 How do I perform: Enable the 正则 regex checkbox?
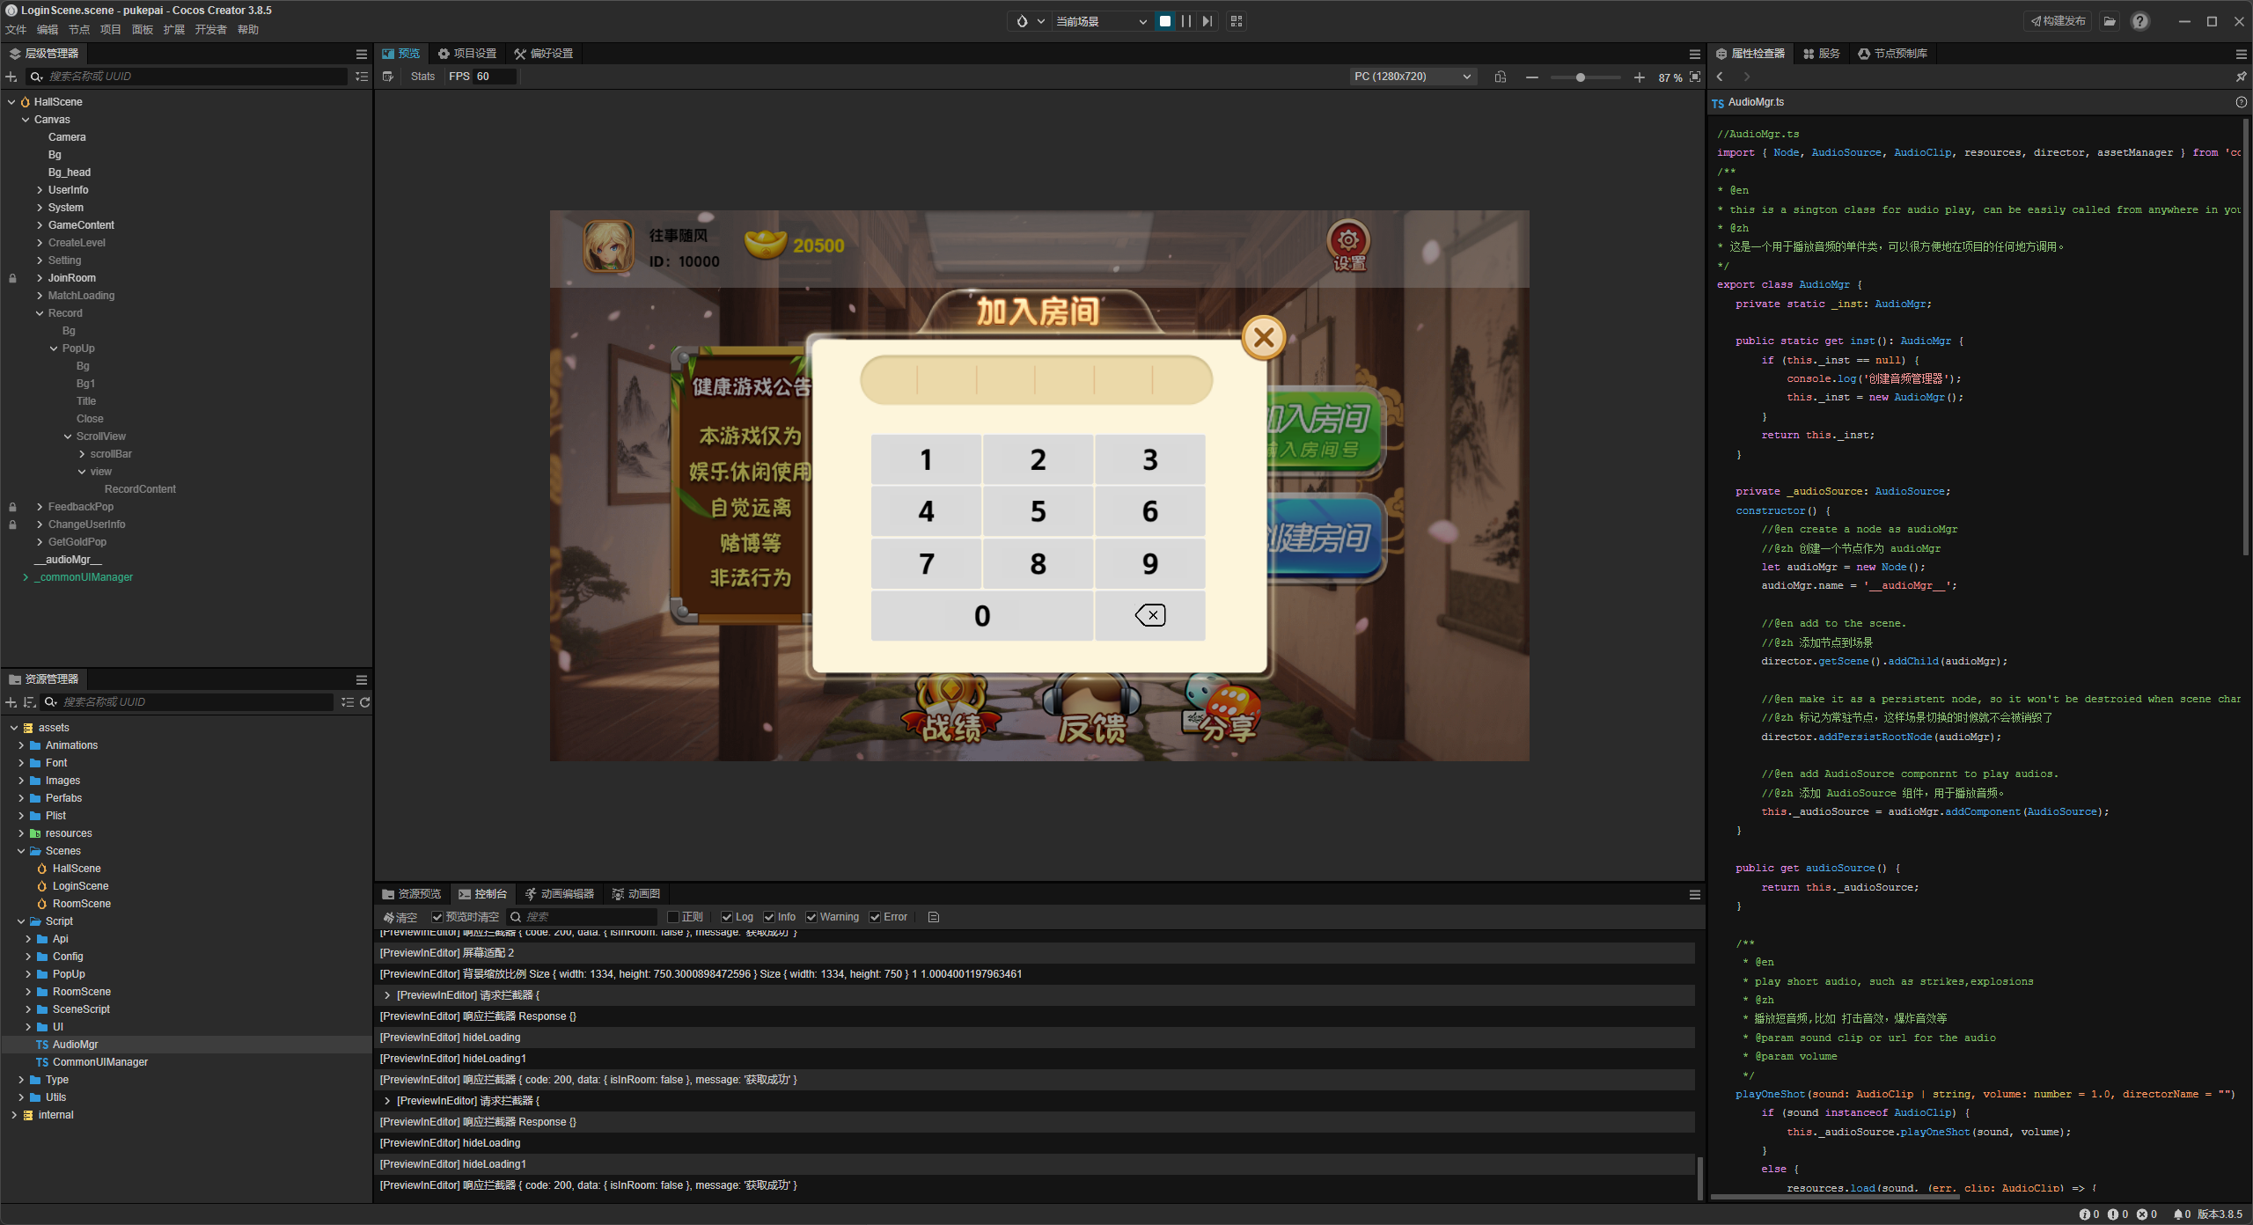tap(673, 917)
